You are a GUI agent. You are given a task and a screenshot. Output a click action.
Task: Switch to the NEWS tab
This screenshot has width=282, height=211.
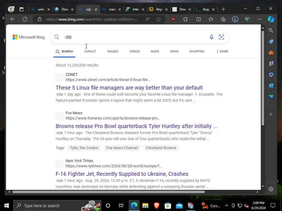[174, 51]
